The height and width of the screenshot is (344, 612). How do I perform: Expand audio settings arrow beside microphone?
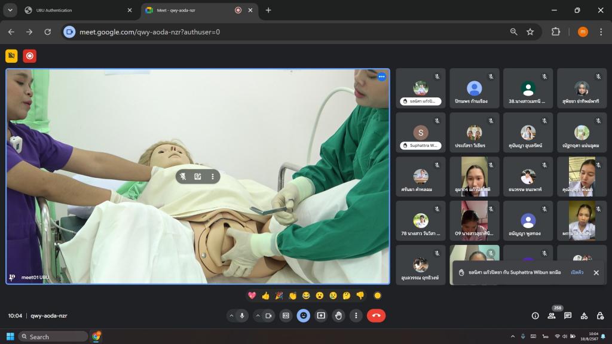231,315
